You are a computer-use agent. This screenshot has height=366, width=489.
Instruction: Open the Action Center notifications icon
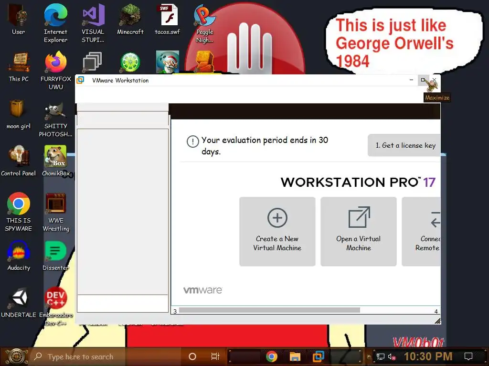click(x=468, y=356)
